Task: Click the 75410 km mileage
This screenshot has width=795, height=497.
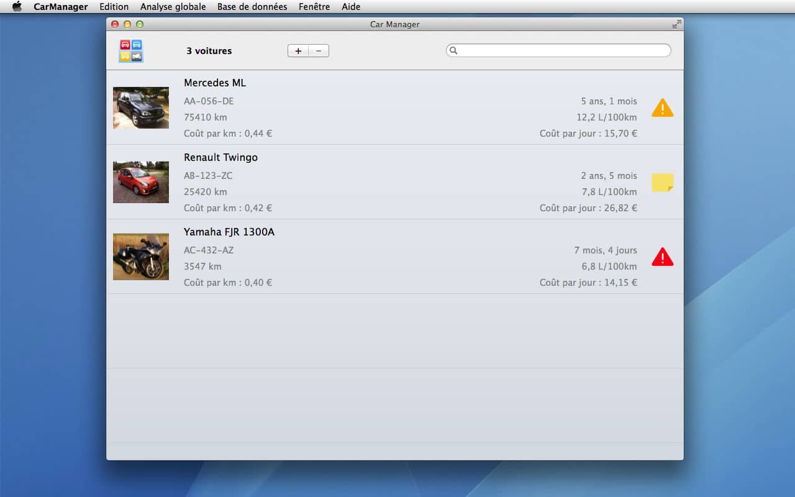Action: pyautogui.click(x=206, y=117)
